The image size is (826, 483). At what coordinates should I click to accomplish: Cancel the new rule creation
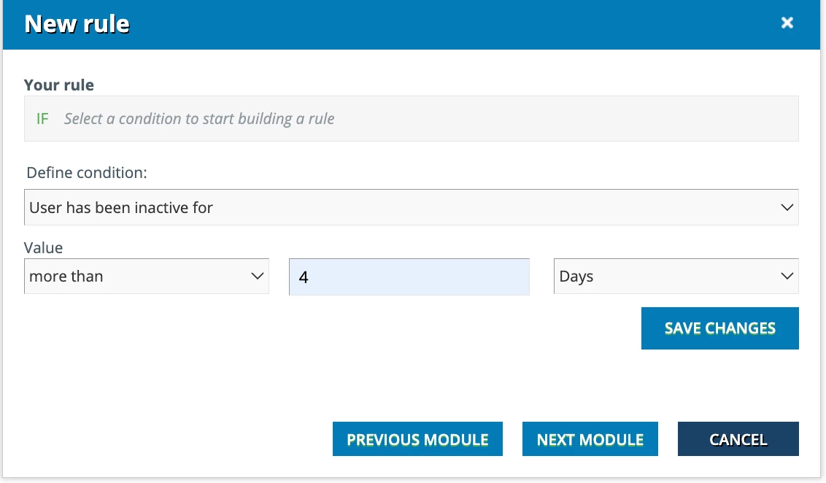coord(738,439)
